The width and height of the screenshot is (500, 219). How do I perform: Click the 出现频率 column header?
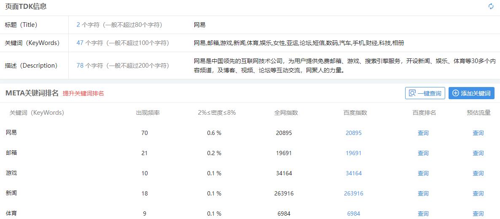(x=148, y=113)
